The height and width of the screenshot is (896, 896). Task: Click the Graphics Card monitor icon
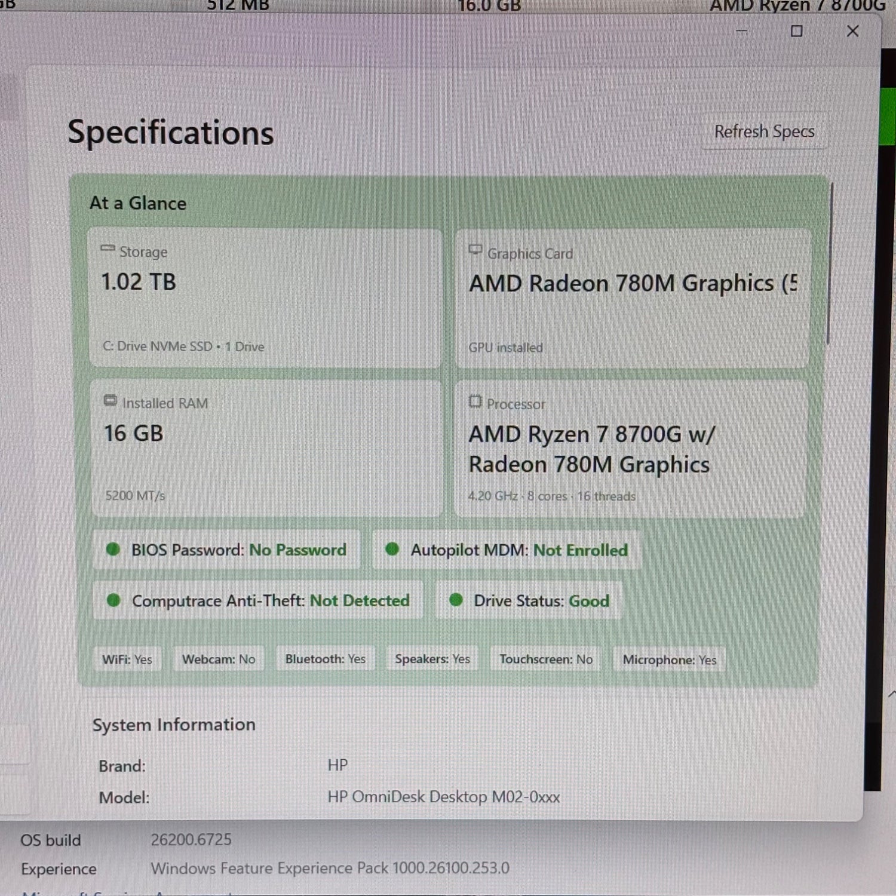pos(475,250)
